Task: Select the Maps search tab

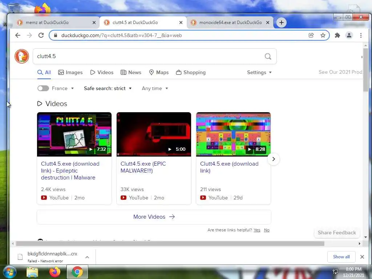Action: point(159,72)
